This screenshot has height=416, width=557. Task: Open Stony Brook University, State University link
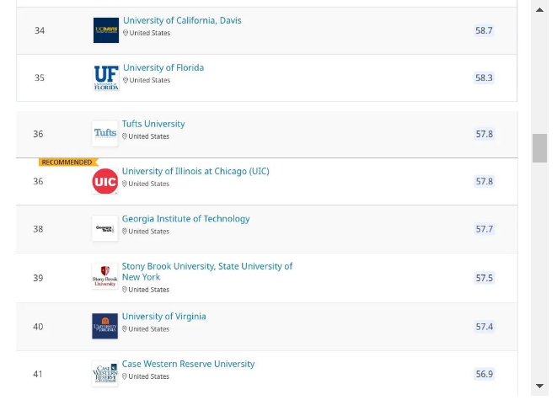(x=207, y=271)
